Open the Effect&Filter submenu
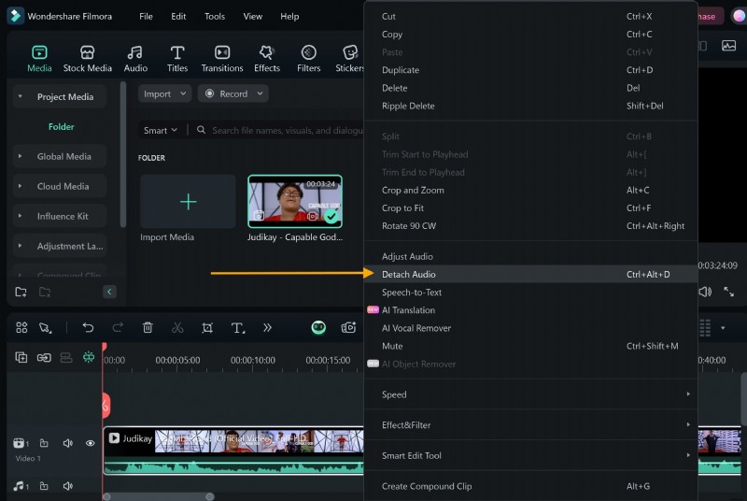747x501 pixels. pos(530,424)
